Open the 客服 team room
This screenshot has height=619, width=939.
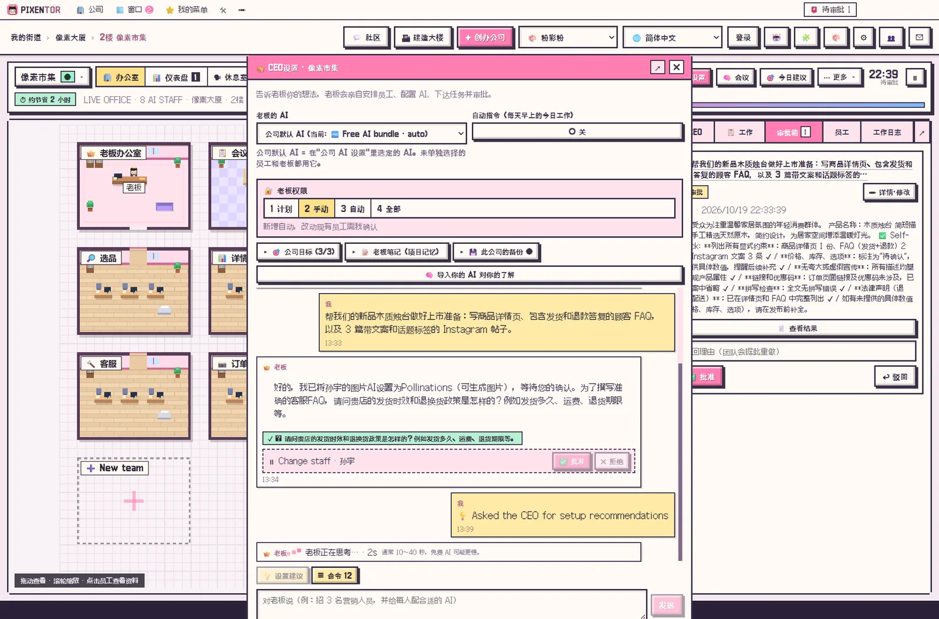(x=134, y=396)
